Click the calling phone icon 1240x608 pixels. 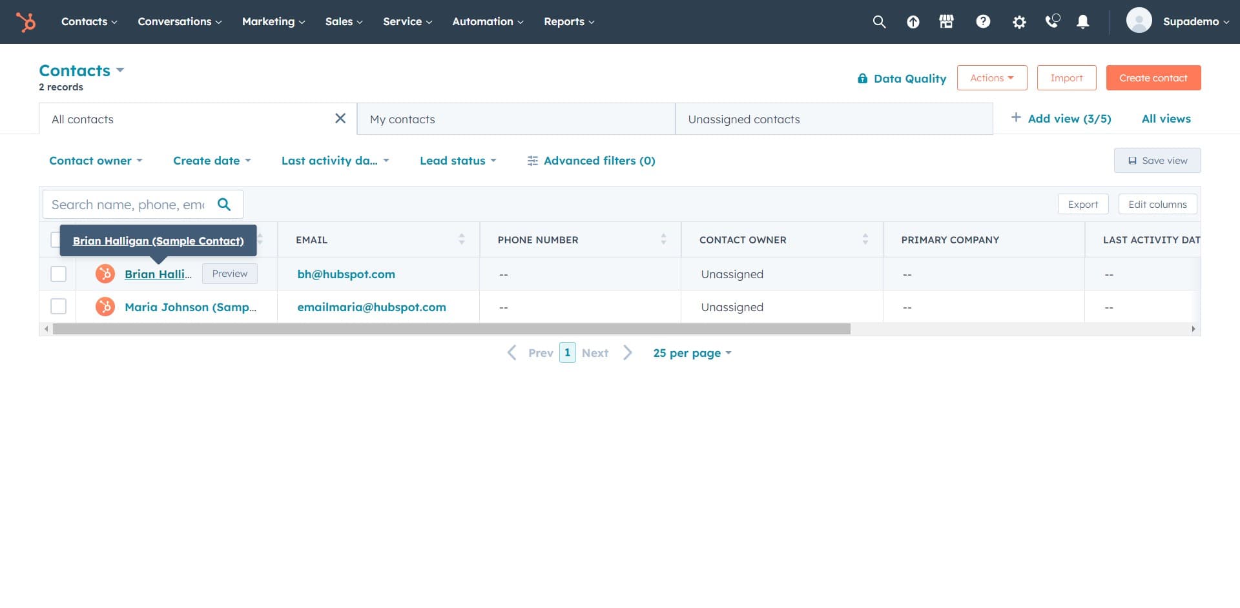tap(1052, 22)
